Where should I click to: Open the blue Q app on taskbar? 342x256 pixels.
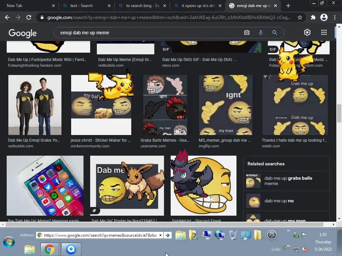point(71,249)
